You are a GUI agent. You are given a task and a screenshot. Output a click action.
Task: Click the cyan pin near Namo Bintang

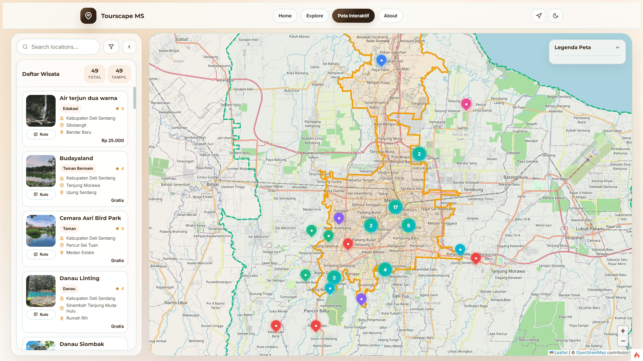pyautogui.click(x=330, y=288)
